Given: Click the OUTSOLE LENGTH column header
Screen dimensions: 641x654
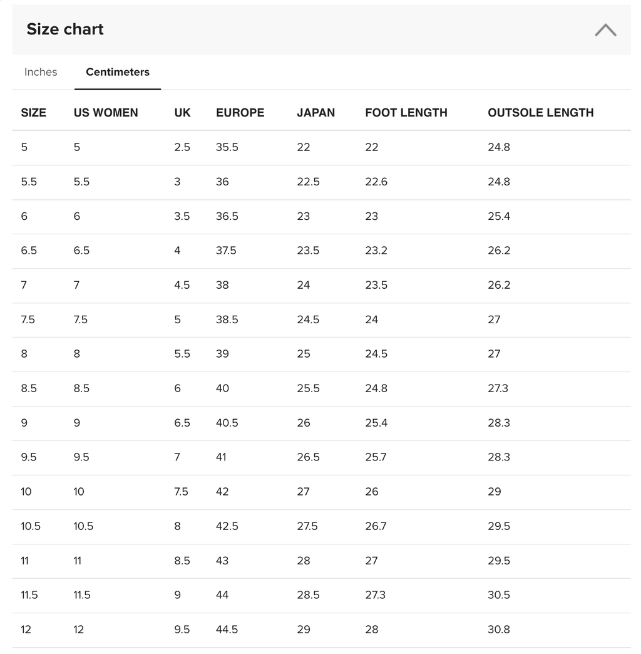Looking at the screenshot, I should 541,113.
